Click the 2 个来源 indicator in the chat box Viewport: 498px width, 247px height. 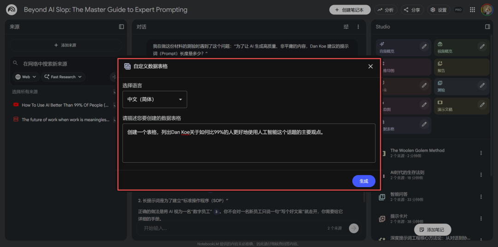334,228
